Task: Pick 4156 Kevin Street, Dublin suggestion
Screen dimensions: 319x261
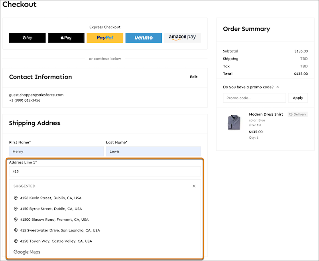Action: coord(51,198)
